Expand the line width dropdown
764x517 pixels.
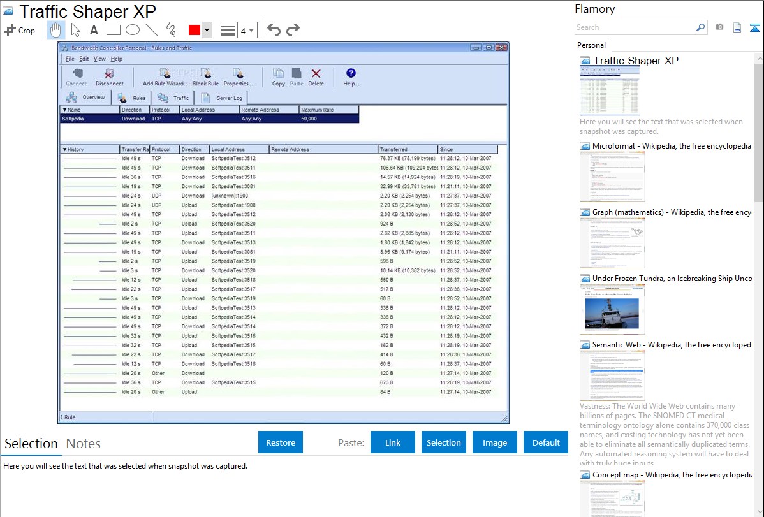click(x=247, y=30)
